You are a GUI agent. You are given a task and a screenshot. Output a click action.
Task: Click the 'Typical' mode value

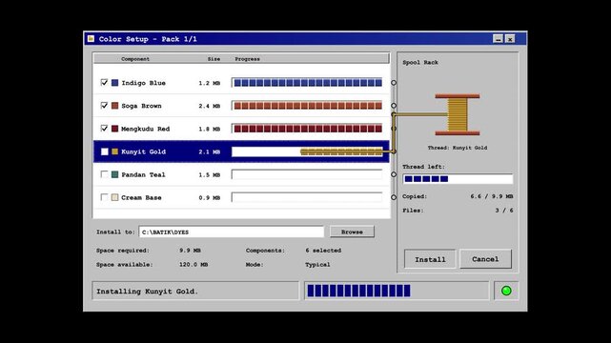(317, 264)
